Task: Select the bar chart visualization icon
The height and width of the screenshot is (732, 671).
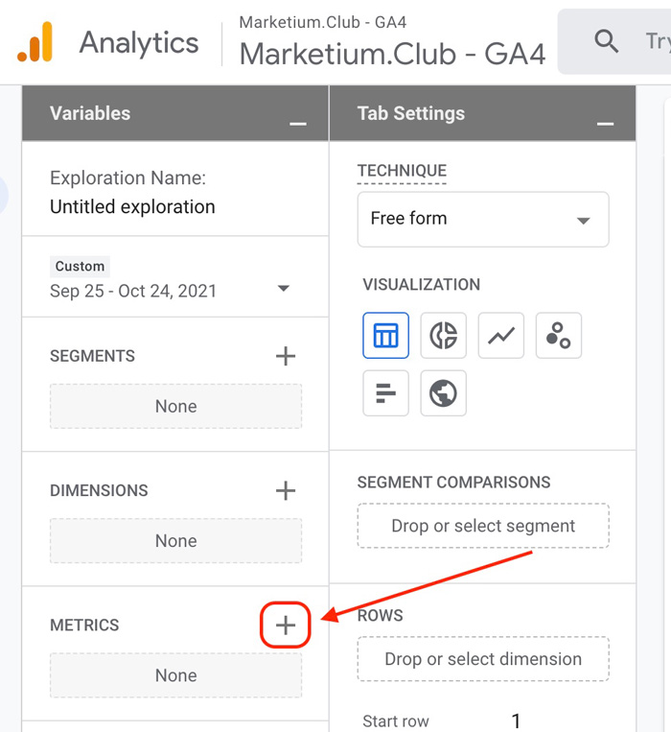Action: (385, 393)
